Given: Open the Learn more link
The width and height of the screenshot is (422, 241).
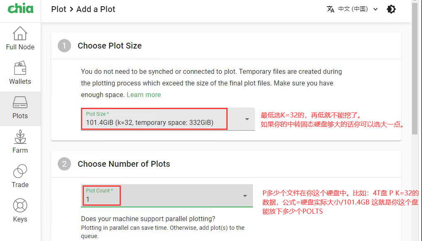Looking at the screenshot, I should coord(144,95).
